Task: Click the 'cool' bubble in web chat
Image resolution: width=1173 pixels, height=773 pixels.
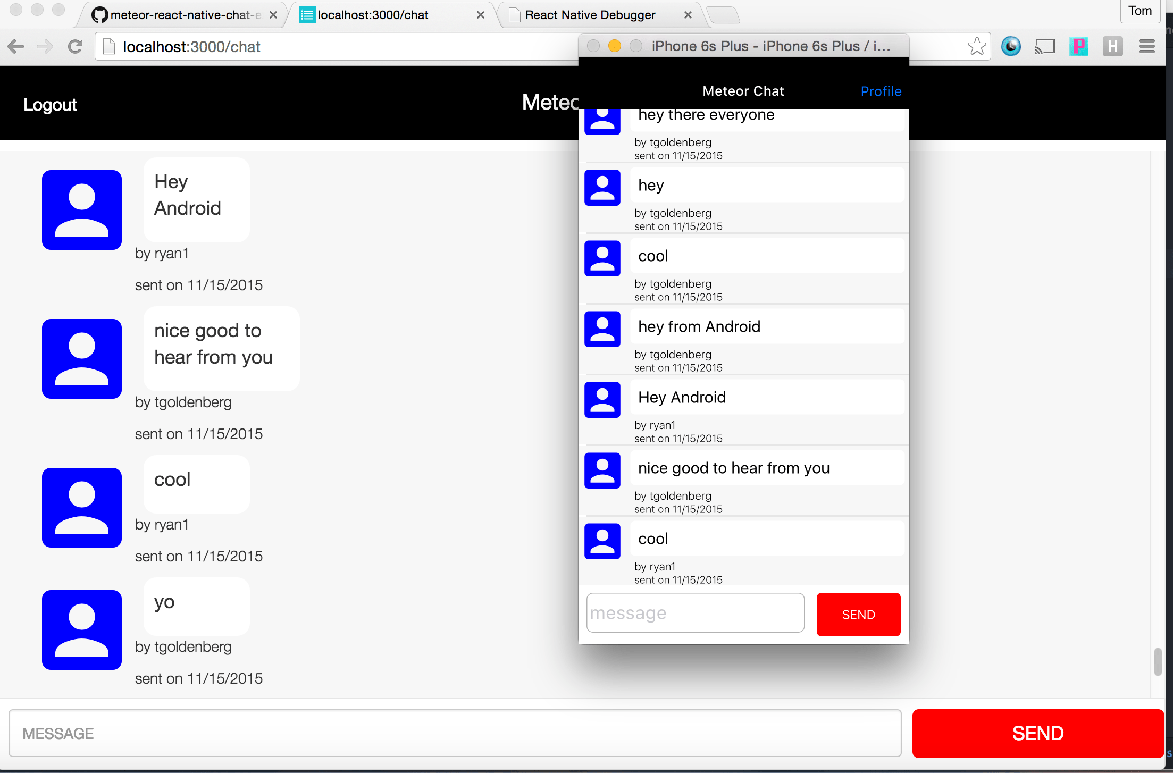Action: tap(197, 484)
